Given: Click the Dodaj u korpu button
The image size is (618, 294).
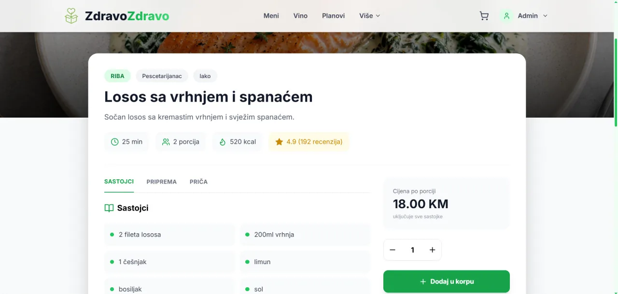Looking at the screenshot, I should pyautogui.click(x=447, y=281).
